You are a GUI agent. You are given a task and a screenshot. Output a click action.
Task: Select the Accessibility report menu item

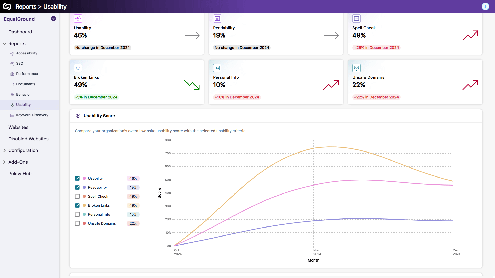click(27, 53)
